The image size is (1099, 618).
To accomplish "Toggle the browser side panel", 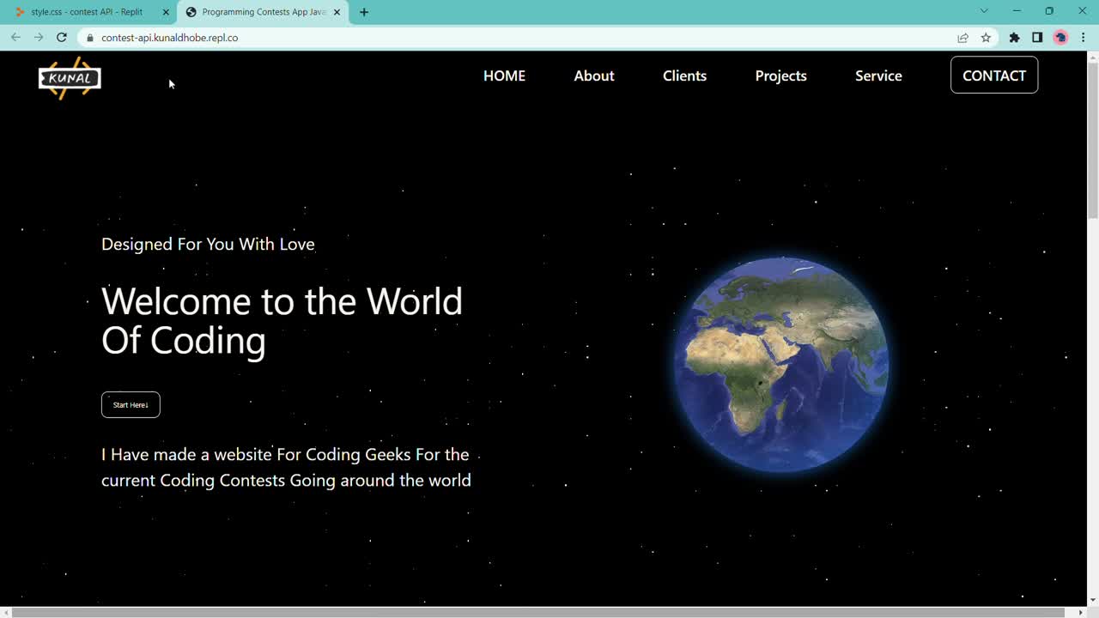I will [x=1037, y=38].
